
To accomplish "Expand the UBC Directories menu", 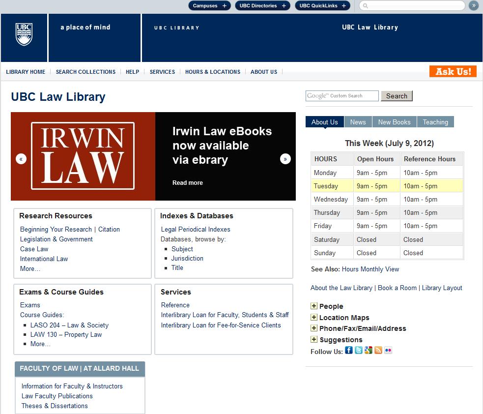I will pos(262,6).
